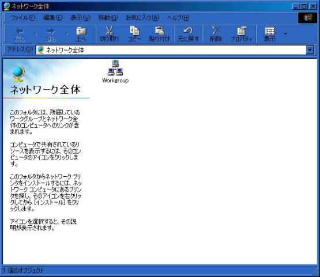
Task: Go up one folder level (上へ)
Action: click(81, 34)
